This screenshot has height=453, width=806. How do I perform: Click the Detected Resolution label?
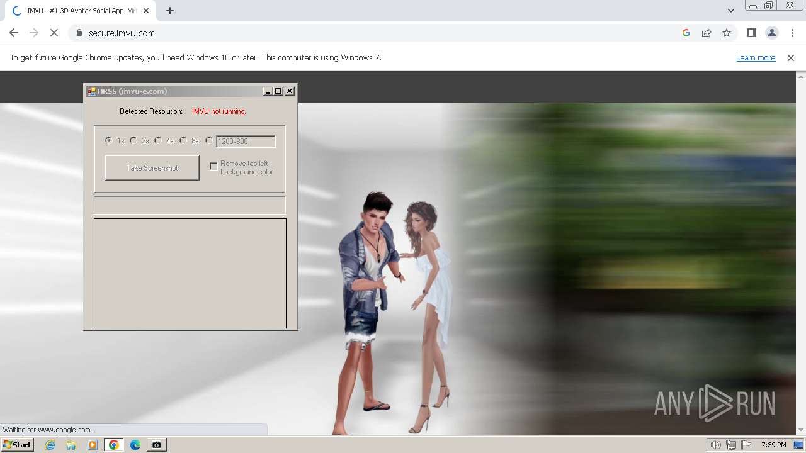tap(151, 111)
